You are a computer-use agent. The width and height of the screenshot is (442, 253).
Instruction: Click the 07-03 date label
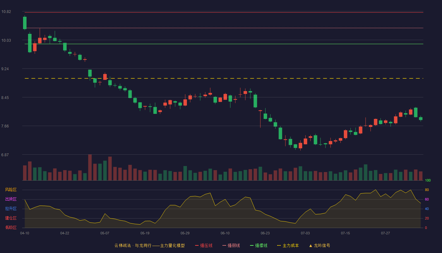point(305,233)
